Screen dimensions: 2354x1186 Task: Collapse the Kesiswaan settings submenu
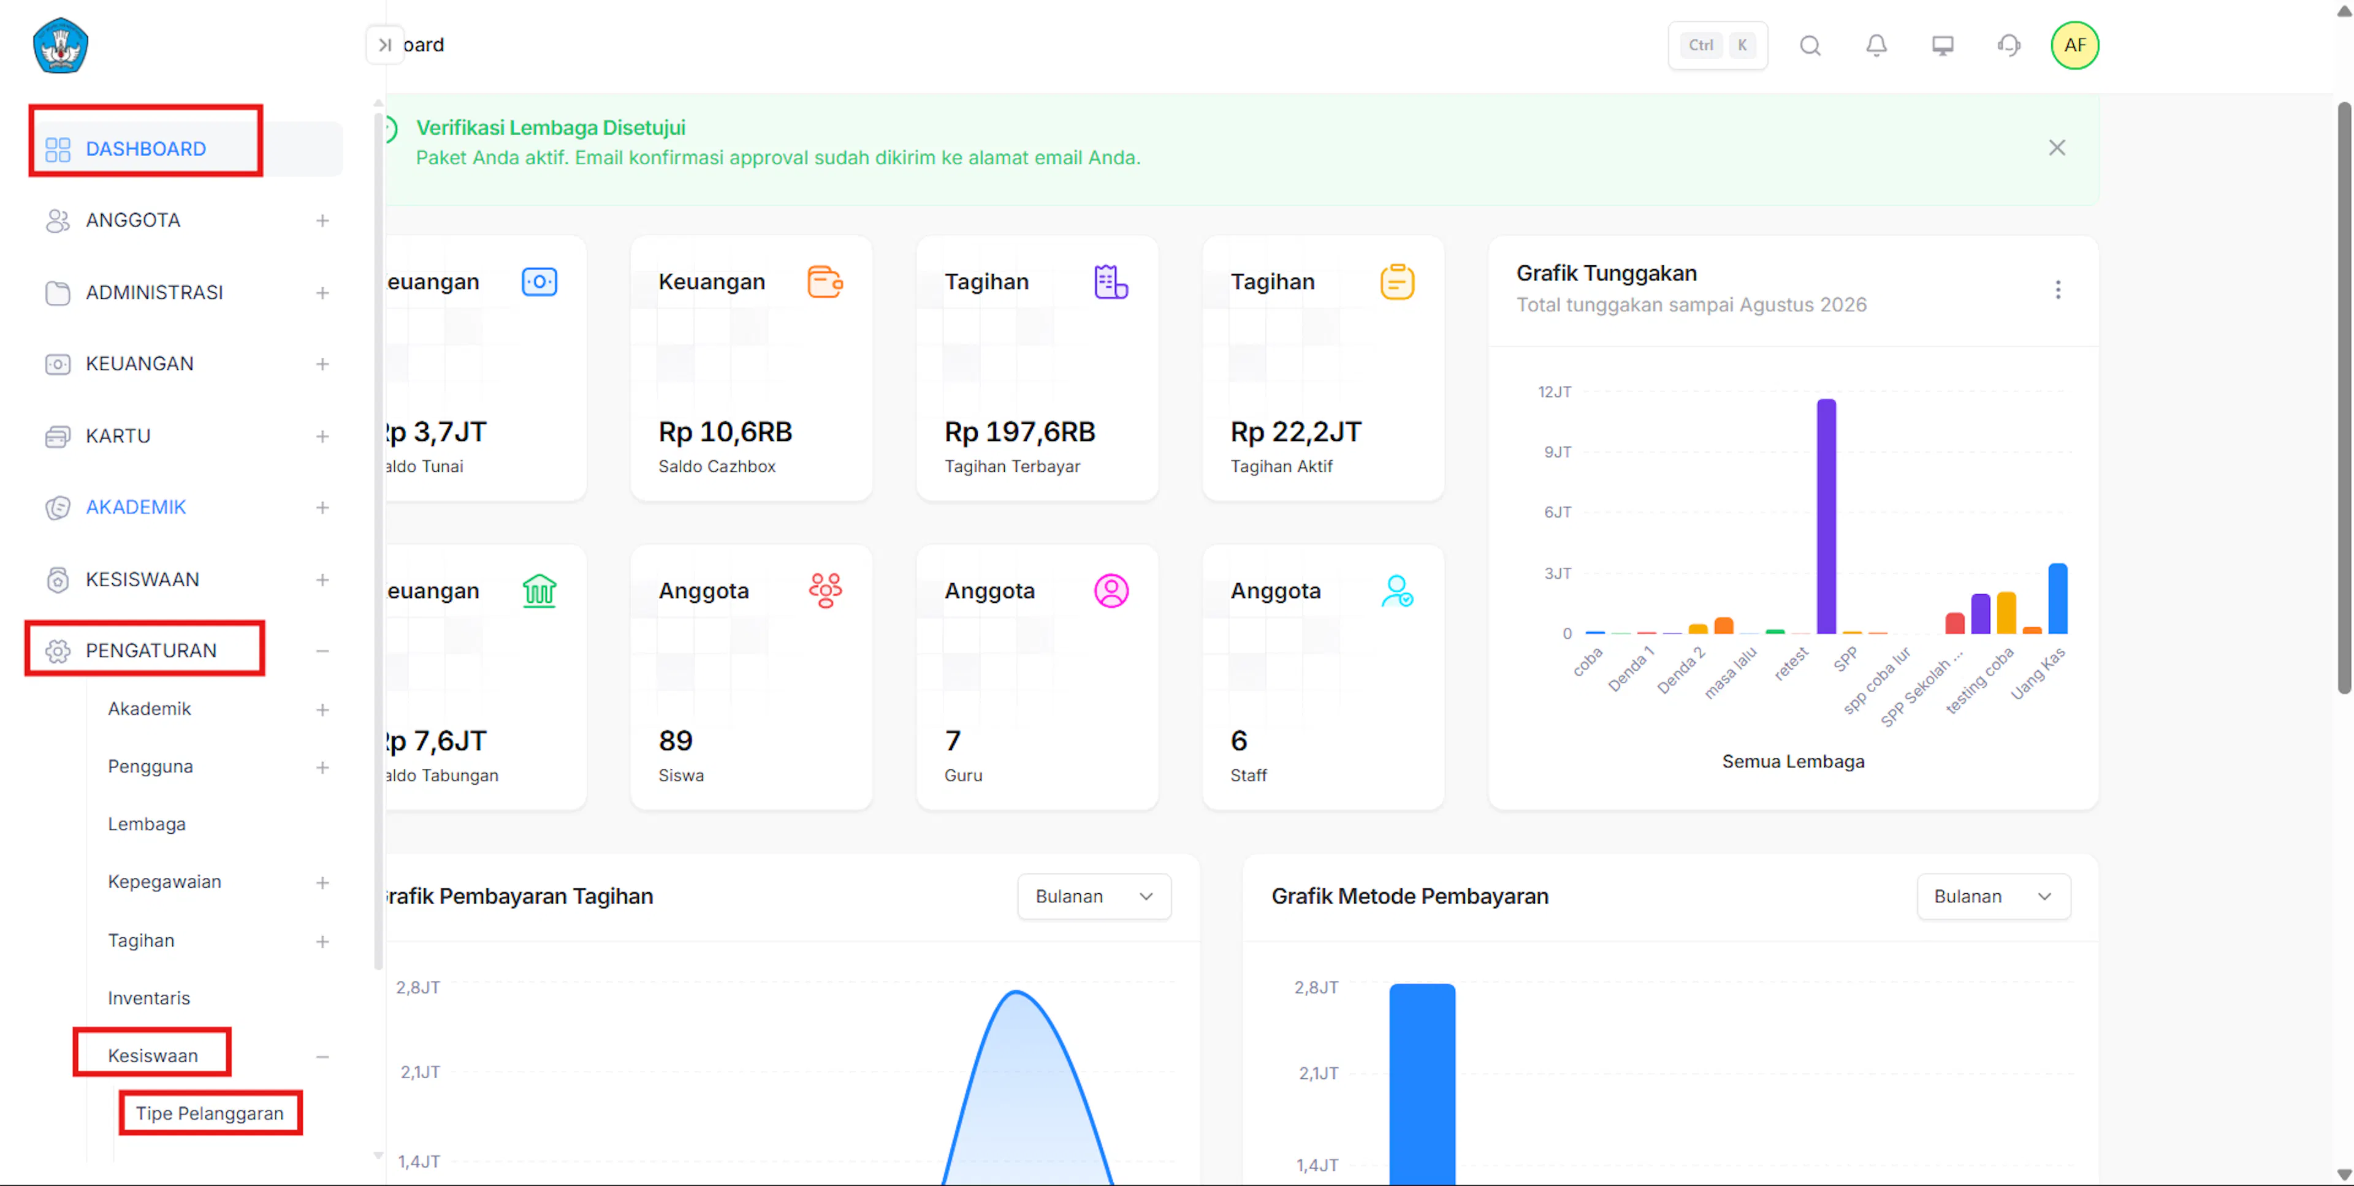point(322,1056)
